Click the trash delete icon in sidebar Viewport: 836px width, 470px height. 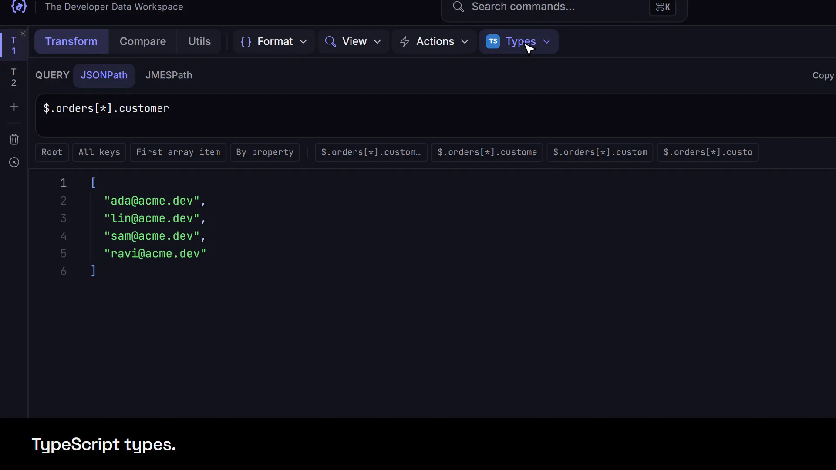point(14,139)
